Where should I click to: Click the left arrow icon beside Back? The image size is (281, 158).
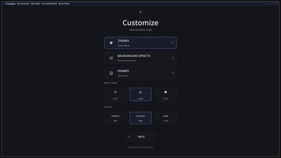tap(129, 136)
